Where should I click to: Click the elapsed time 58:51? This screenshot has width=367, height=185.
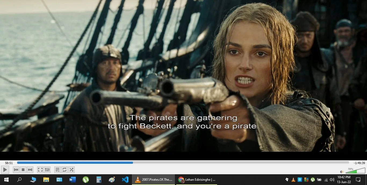[9, 163]
